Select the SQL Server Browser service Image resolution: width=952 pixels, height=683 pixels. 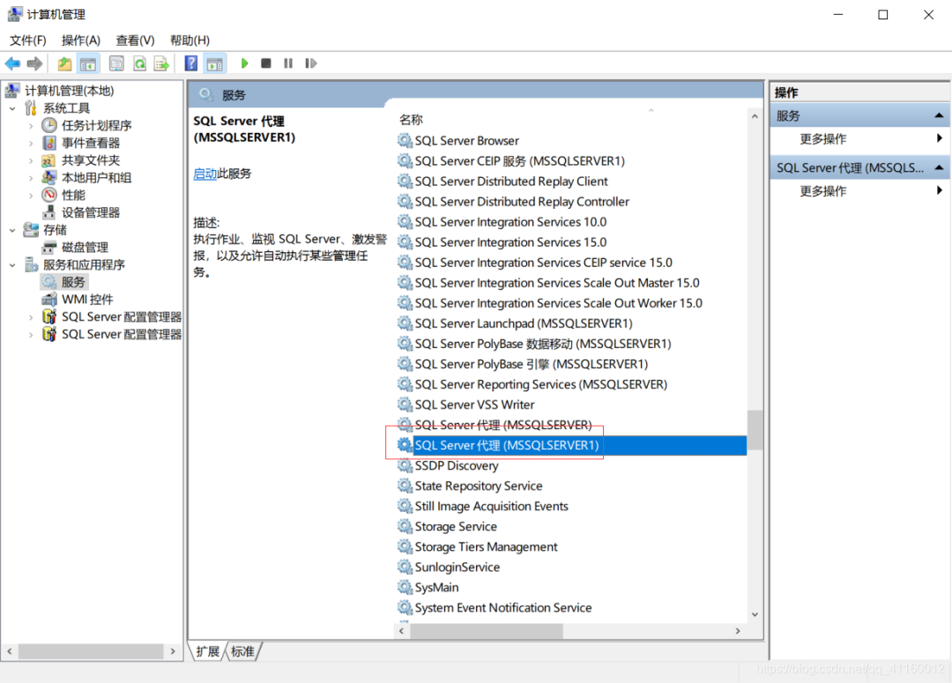coord(467,140)
